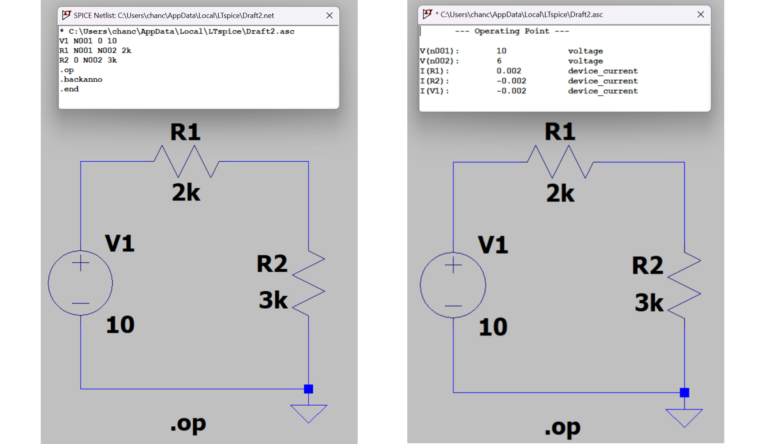769x444 pixels.
Task: Close the Operating Point results window
Action: point(700,14)
